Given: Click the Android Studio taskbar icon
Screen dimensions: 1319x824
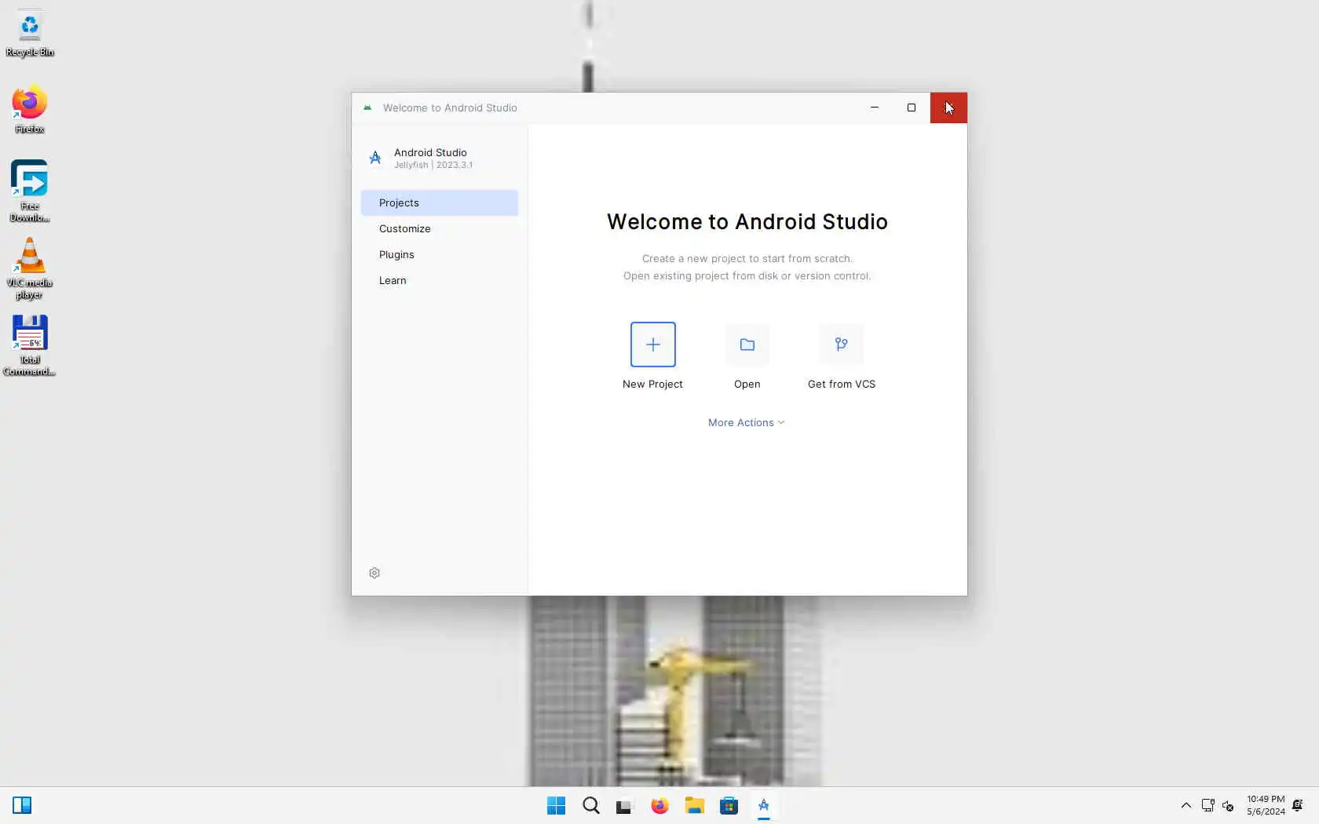Looking at the screenshot, I should (763, 805).
